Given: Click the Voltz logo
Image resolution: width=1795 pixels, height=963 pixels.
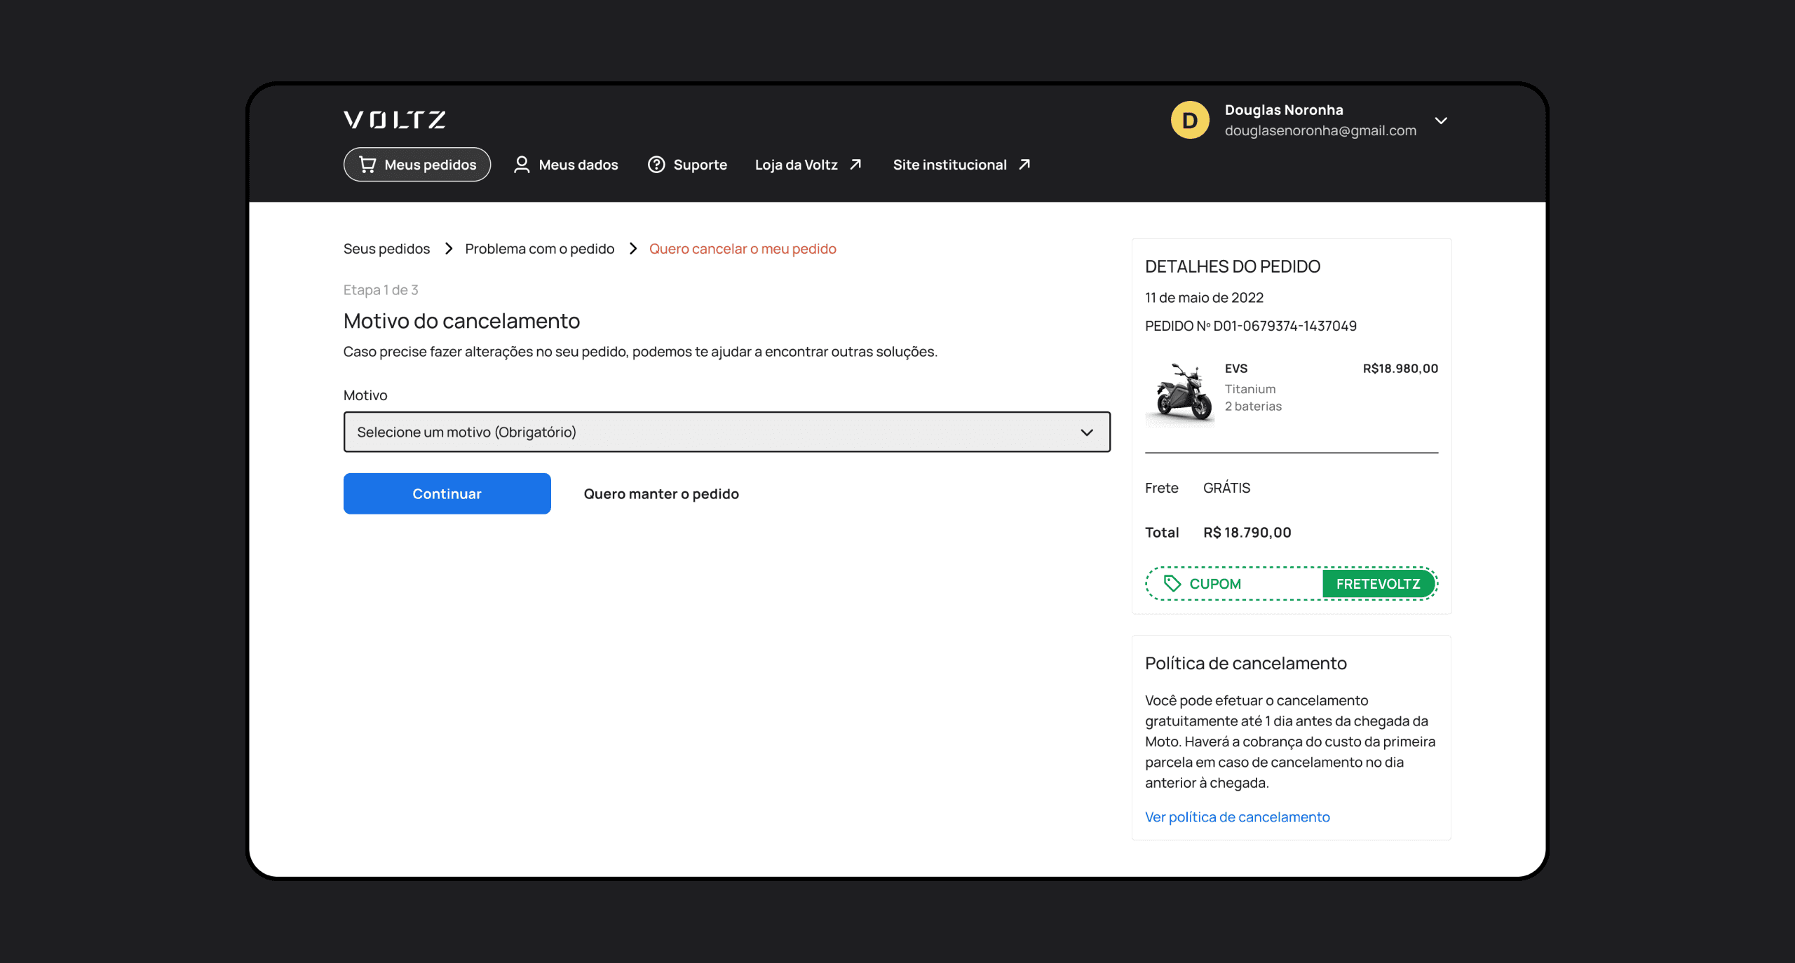Looking at the screenshot, I should tap(395, 120).
